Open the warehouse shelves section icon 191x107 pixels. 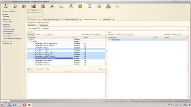[43, 6]
